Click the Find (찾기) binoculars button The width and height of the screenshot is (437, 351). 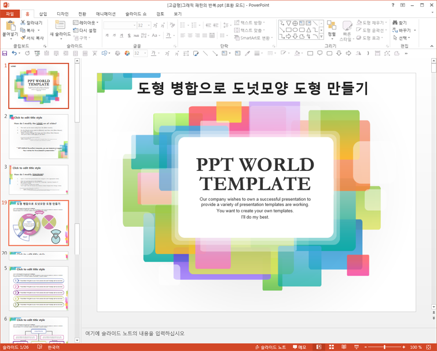point(399,23)
